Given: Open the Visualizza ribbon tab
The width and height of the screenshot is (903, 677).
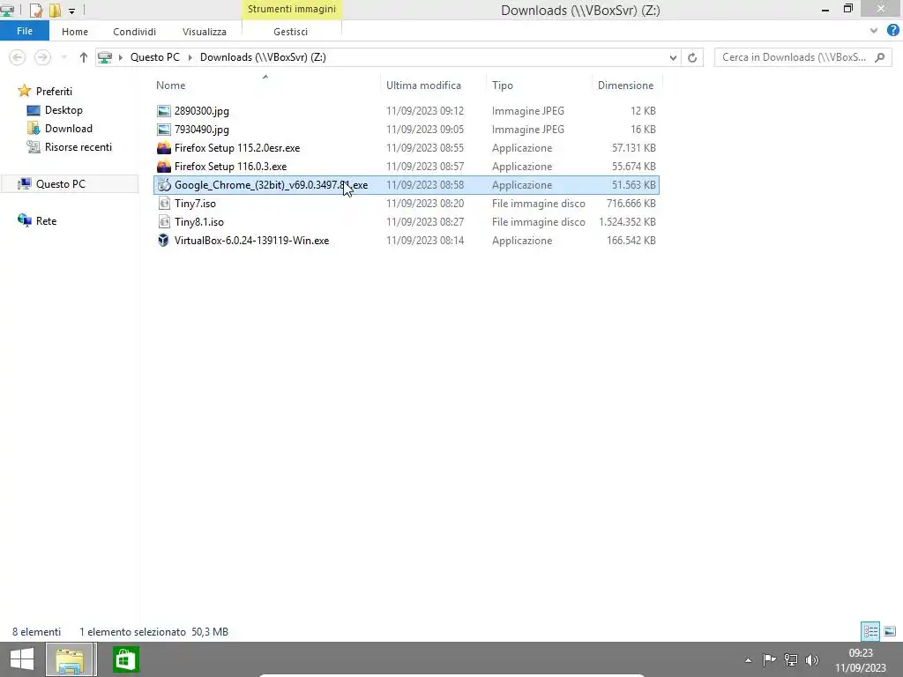Looking at the screenshot, I should (204, 32).
